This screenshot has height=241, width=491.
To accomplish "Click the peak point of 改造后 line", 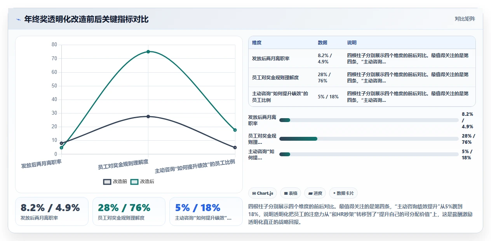I will point(148,52).
